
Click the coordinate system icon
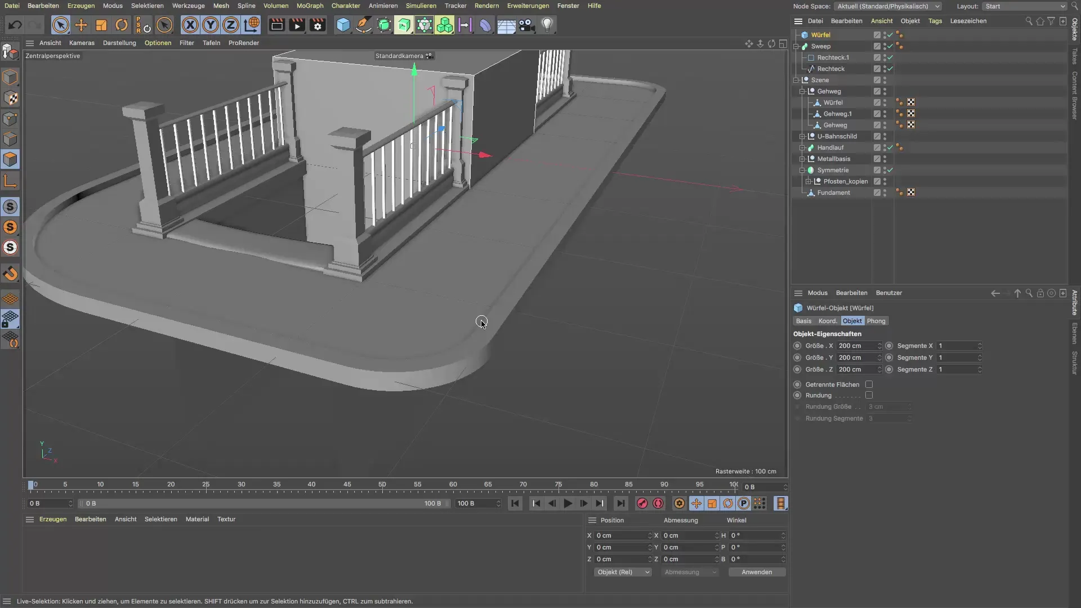coord(252,25)
